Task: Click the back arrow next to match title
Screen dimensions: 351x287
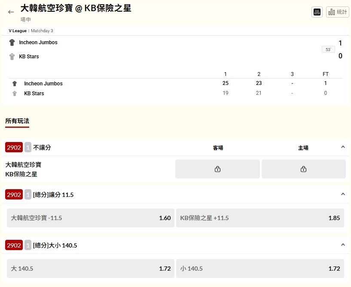Action: tap(11, 12)
